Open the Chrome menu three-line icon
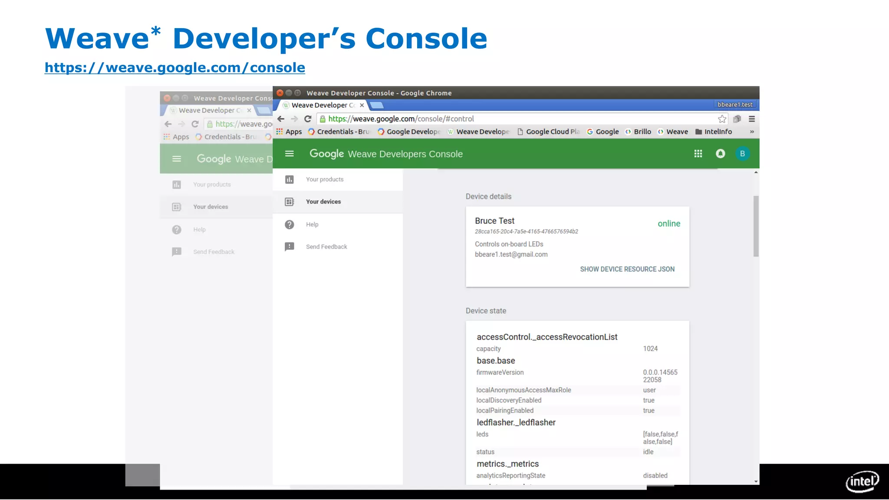 (x=752, y=119)
